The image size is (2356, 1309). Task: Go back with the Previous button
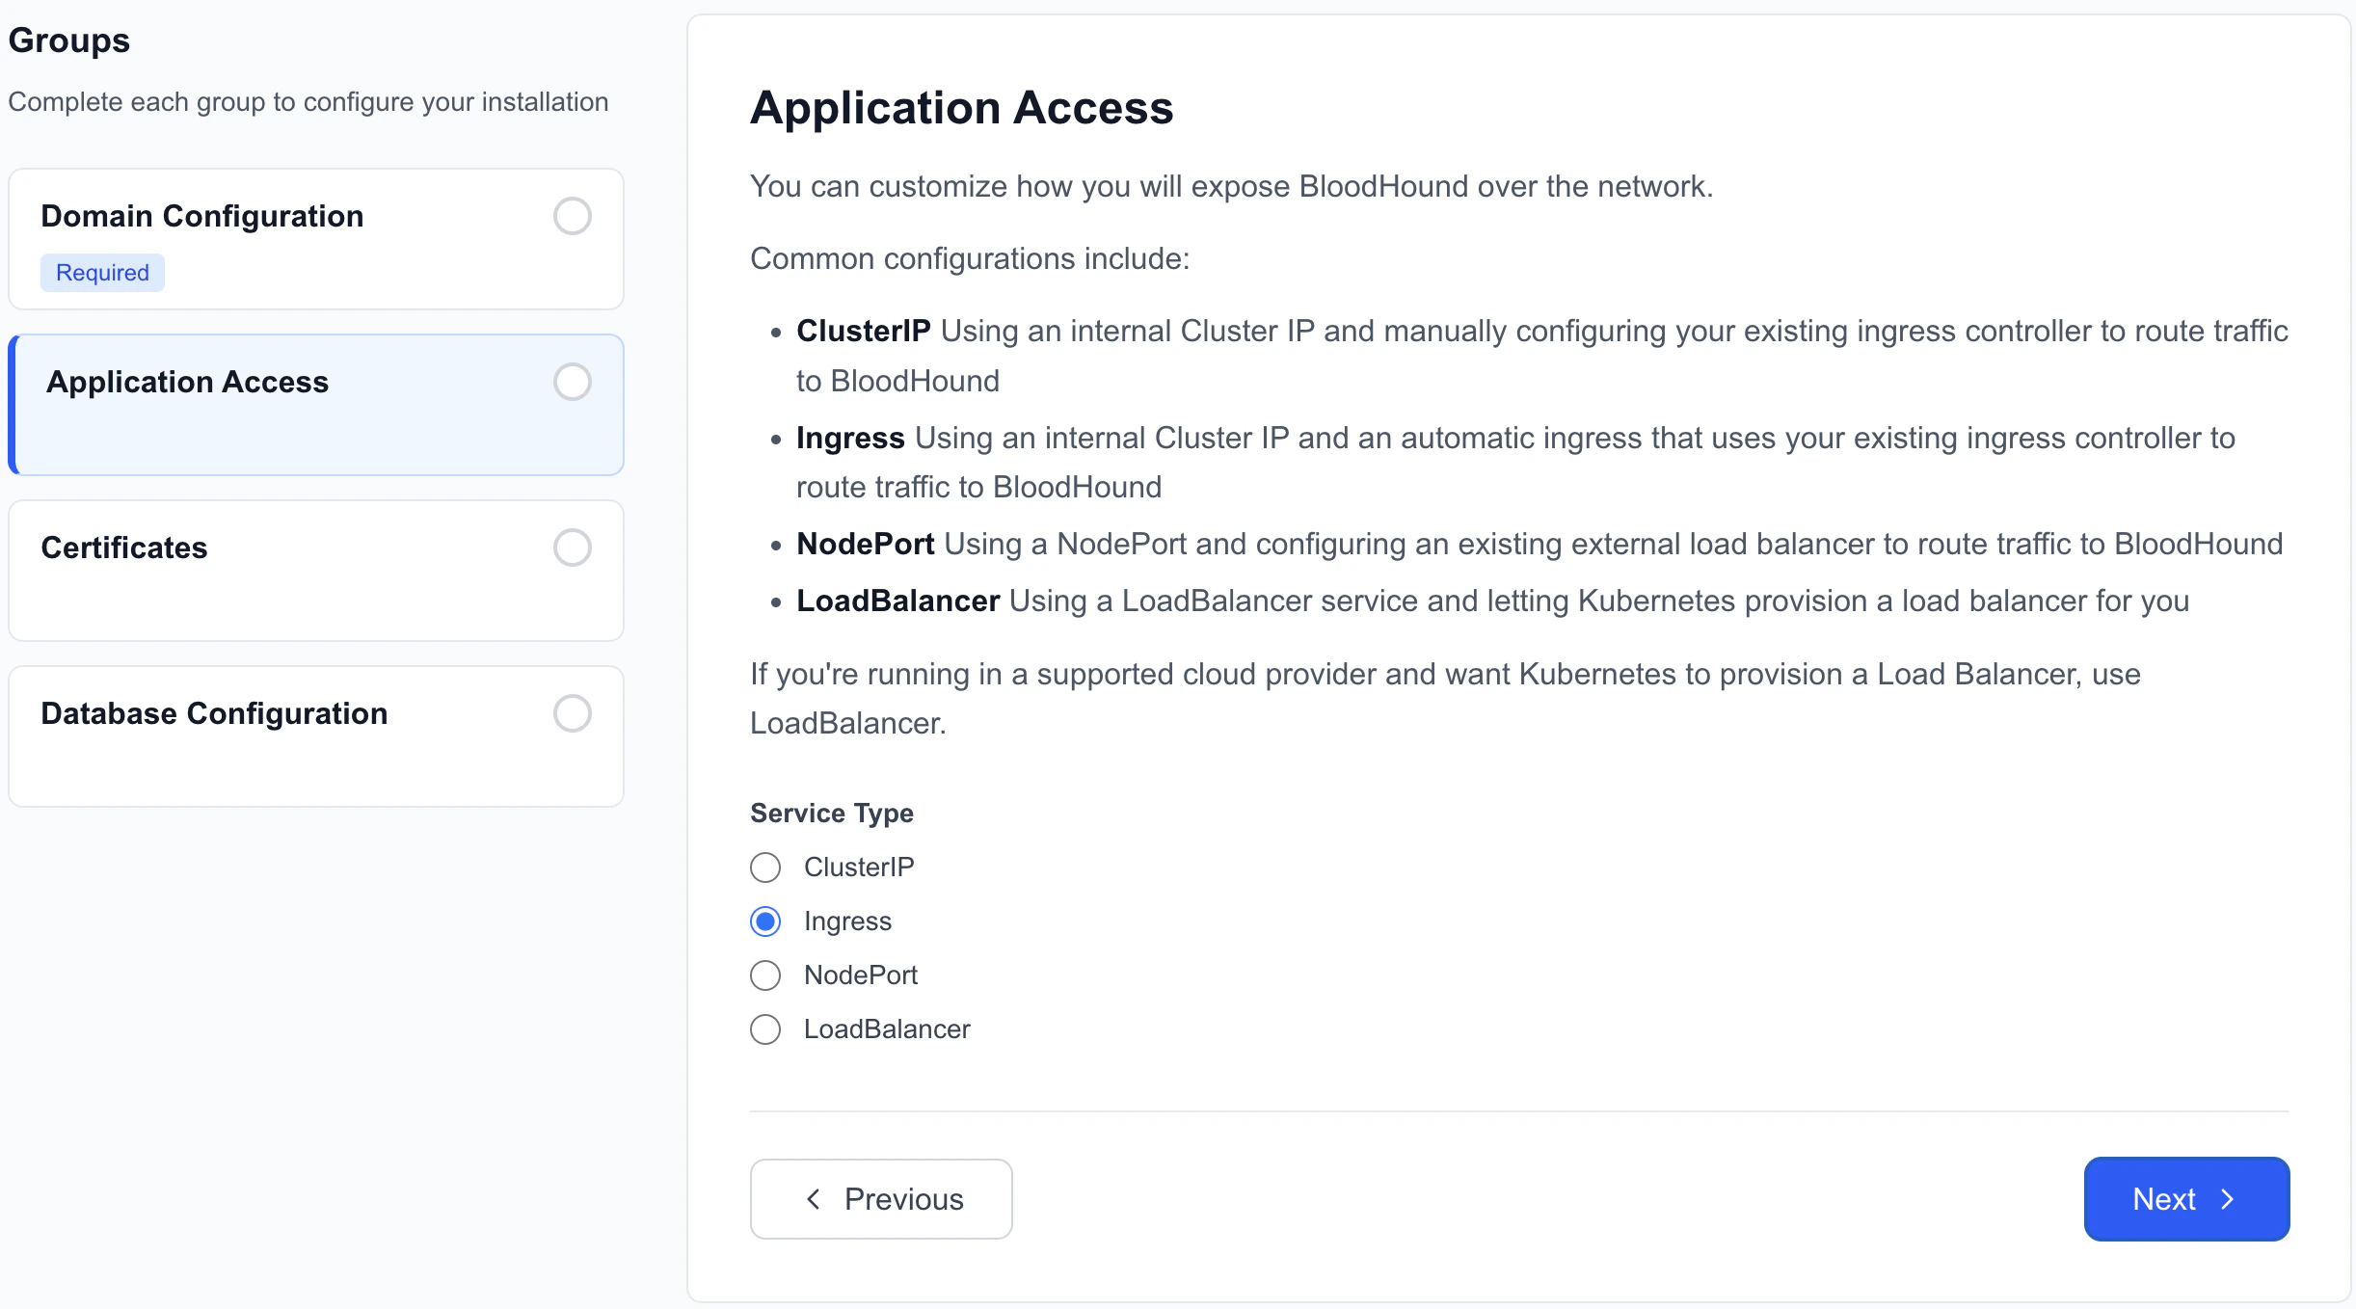(x=881, y=1199)
